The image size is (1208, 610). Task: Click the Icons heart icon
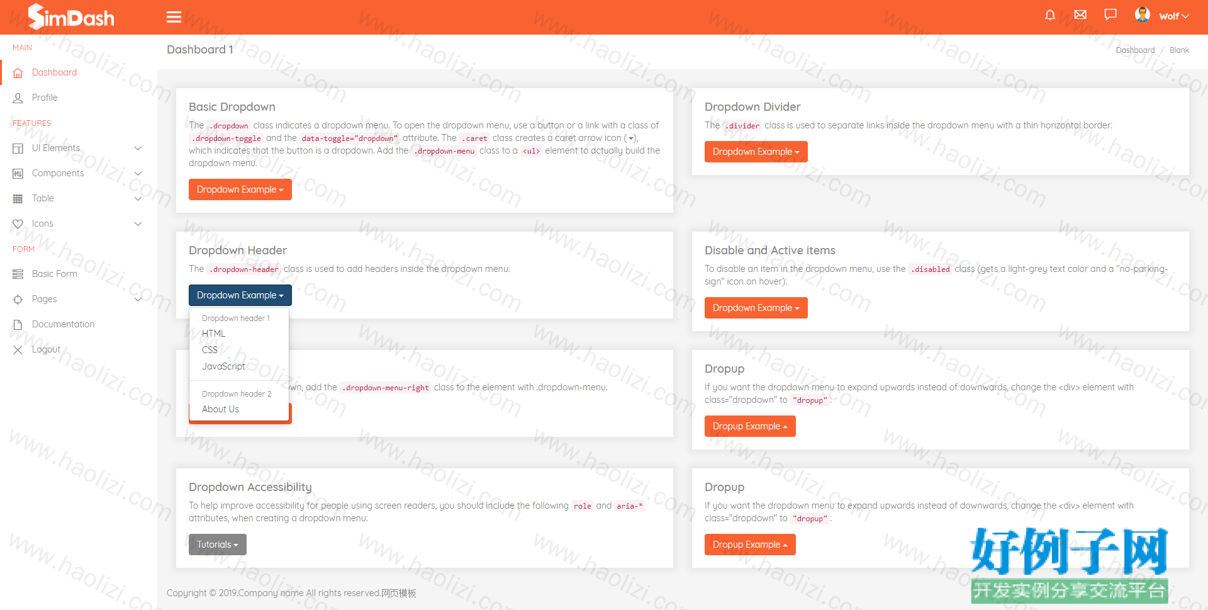(18, 224)
